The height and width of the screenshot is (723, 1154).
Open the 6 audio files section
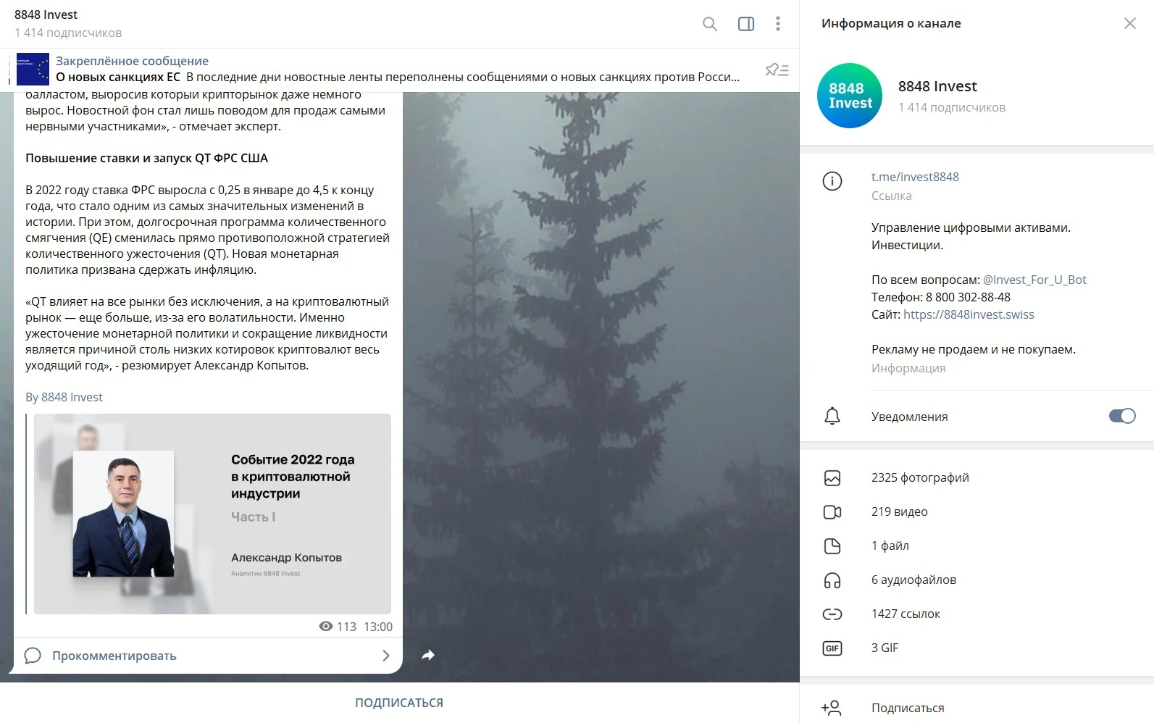[x=977, y=580]
